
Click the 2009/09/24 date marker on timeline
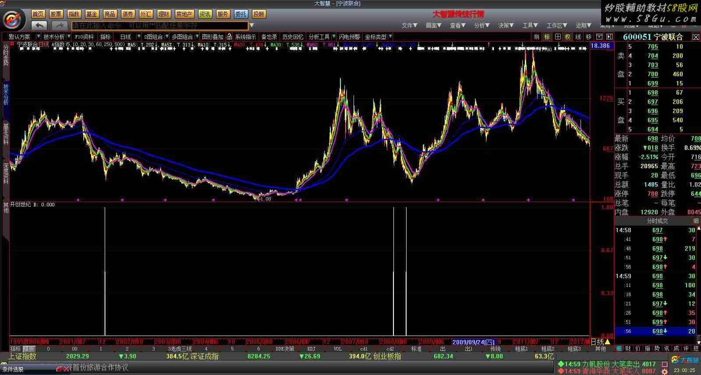click(x=473, y=342)
